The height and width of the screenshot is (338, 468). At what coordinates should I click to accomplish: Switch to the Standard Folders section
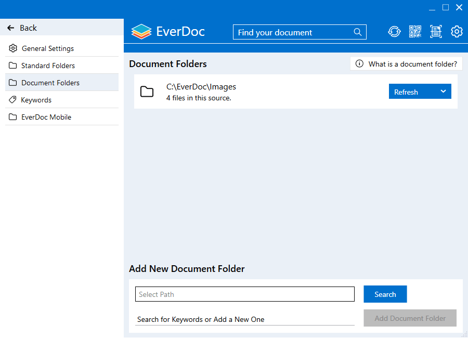[48, 65]
